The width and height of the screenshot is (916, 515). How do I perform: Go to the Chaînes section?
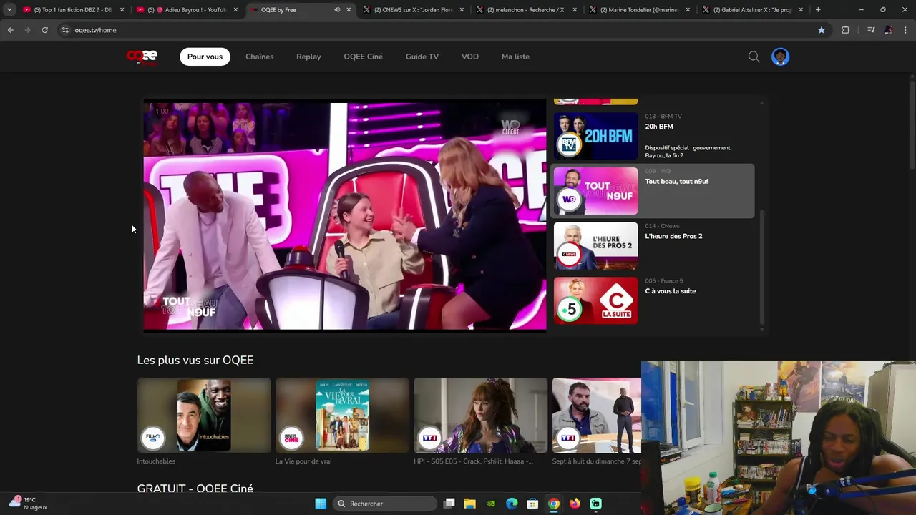point(259,57)
